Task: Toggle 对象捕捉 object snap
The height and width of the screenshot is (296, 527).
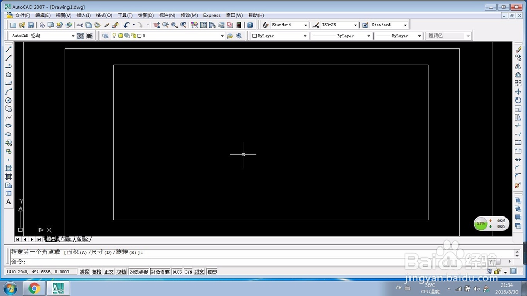Action: pyautogui.click(x=139, y=272)
